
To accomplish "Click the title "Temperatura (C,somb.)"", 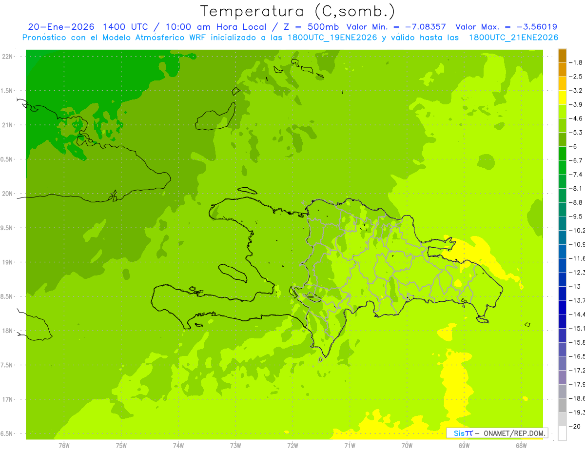I will click(297, 11).
